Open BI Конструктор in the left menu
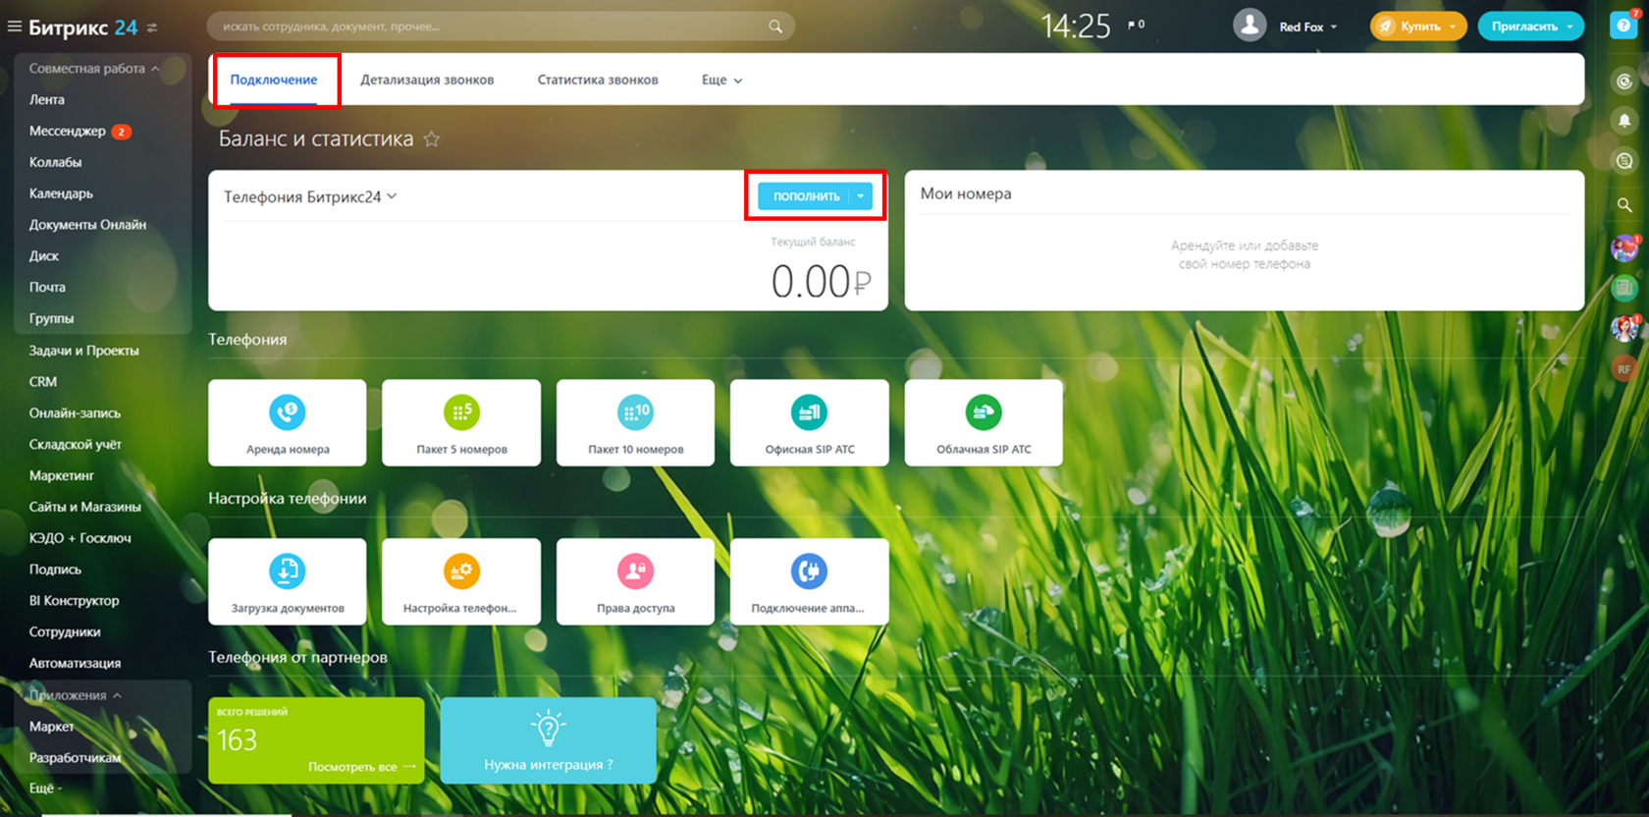 click(x=74, y=601)
